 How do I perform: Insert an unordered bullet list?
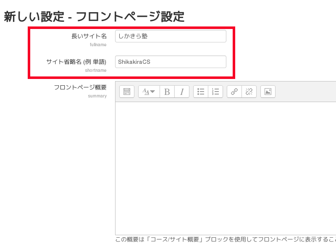point(201,92)
